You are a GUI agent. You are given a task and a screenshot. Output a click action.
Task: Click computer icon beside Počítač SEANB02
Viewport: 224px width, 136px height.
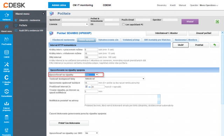point(51,33)
